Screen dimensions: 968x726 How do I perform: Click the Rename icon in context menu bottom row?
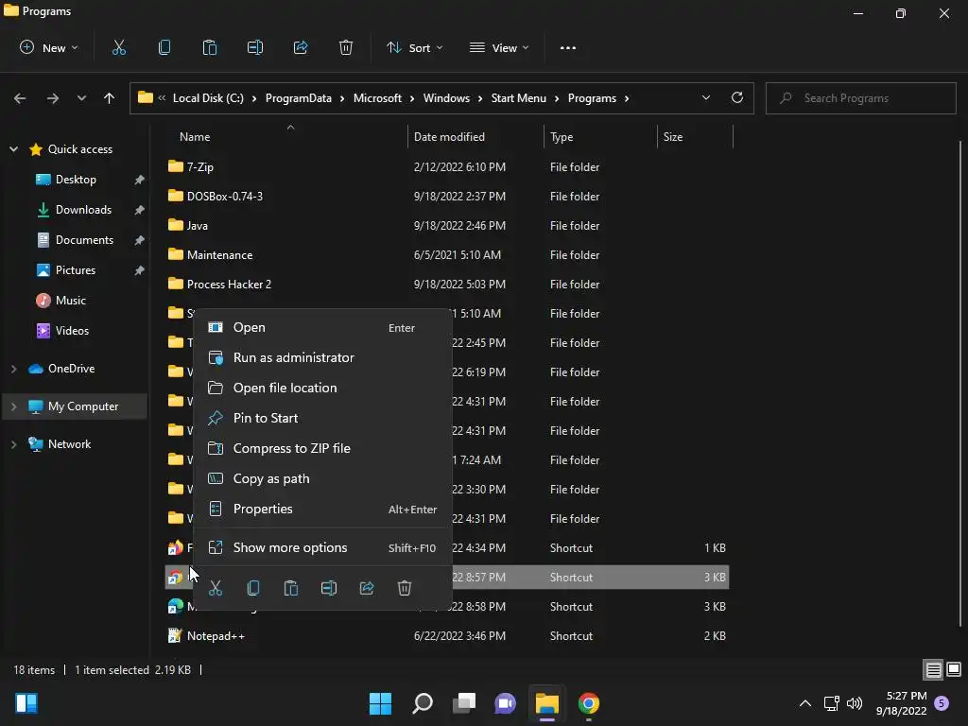[329, 588]
